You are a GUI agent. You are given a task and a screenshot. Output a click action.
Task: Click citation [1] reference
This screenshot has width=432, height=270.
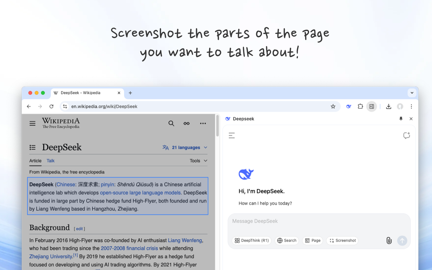pyautogui.click(x=75, y=255)
